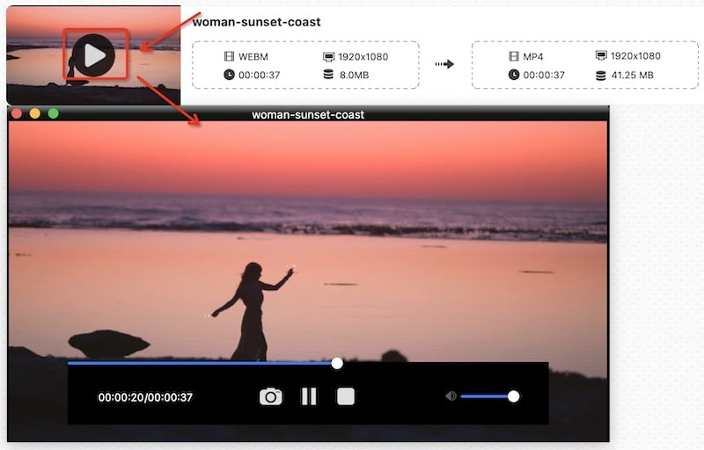Click the output MP4 film icon

(x=514, y=56)
